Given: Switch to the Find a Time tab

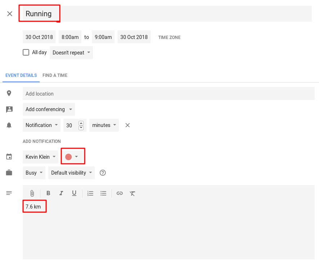Looking at the screenshot, I should [55, 75].
